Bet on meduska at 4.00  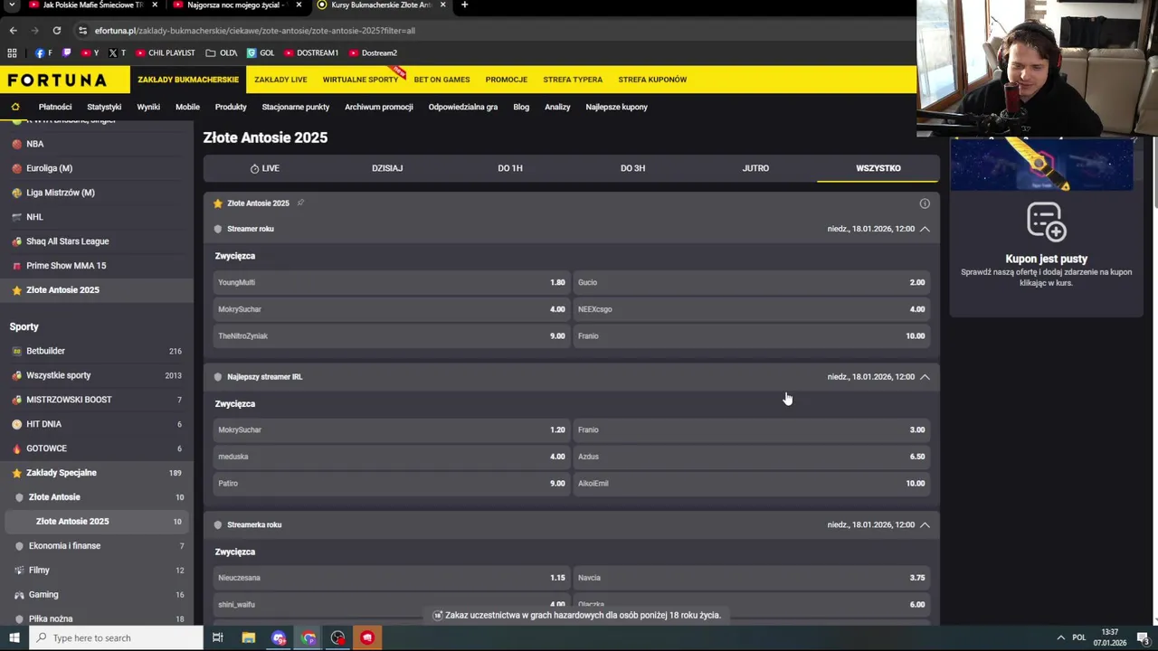click(x=391, y=457)
